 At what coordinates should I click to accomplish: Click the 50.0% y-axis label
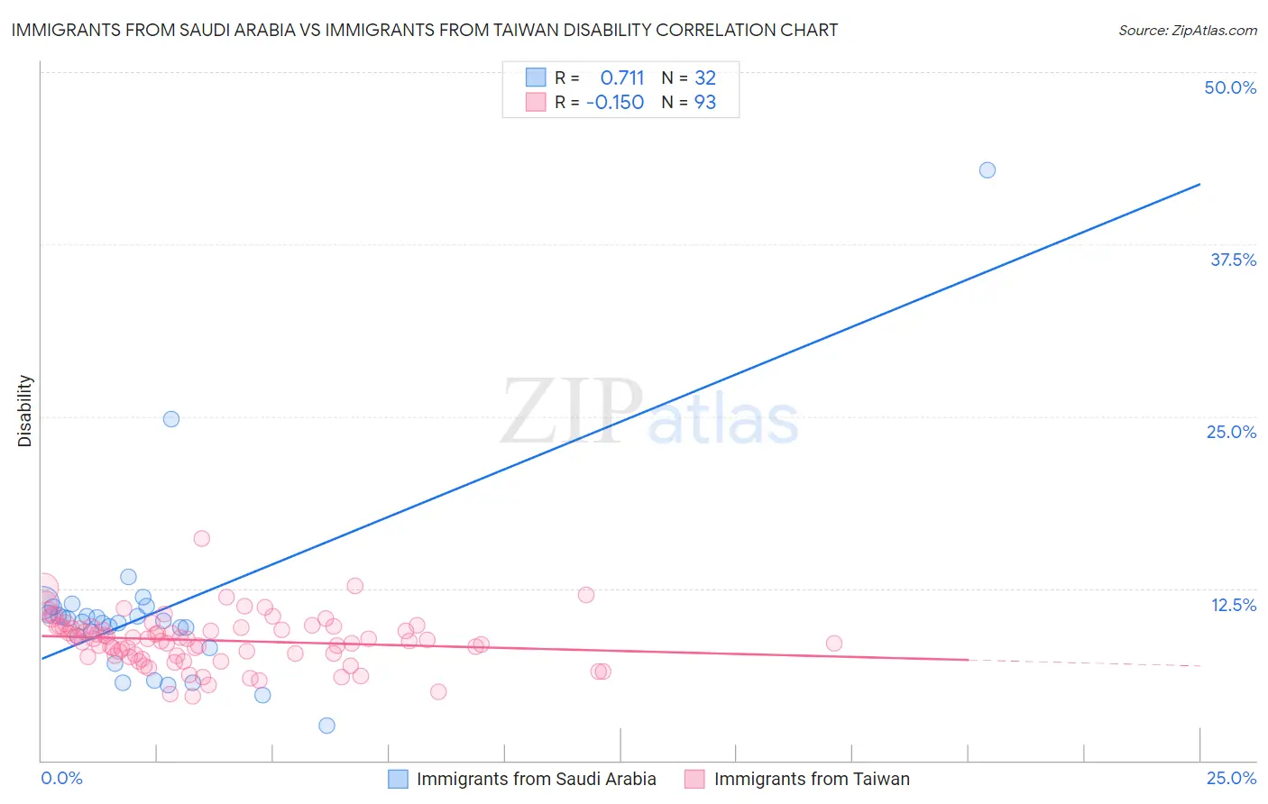pos(1230,87)
